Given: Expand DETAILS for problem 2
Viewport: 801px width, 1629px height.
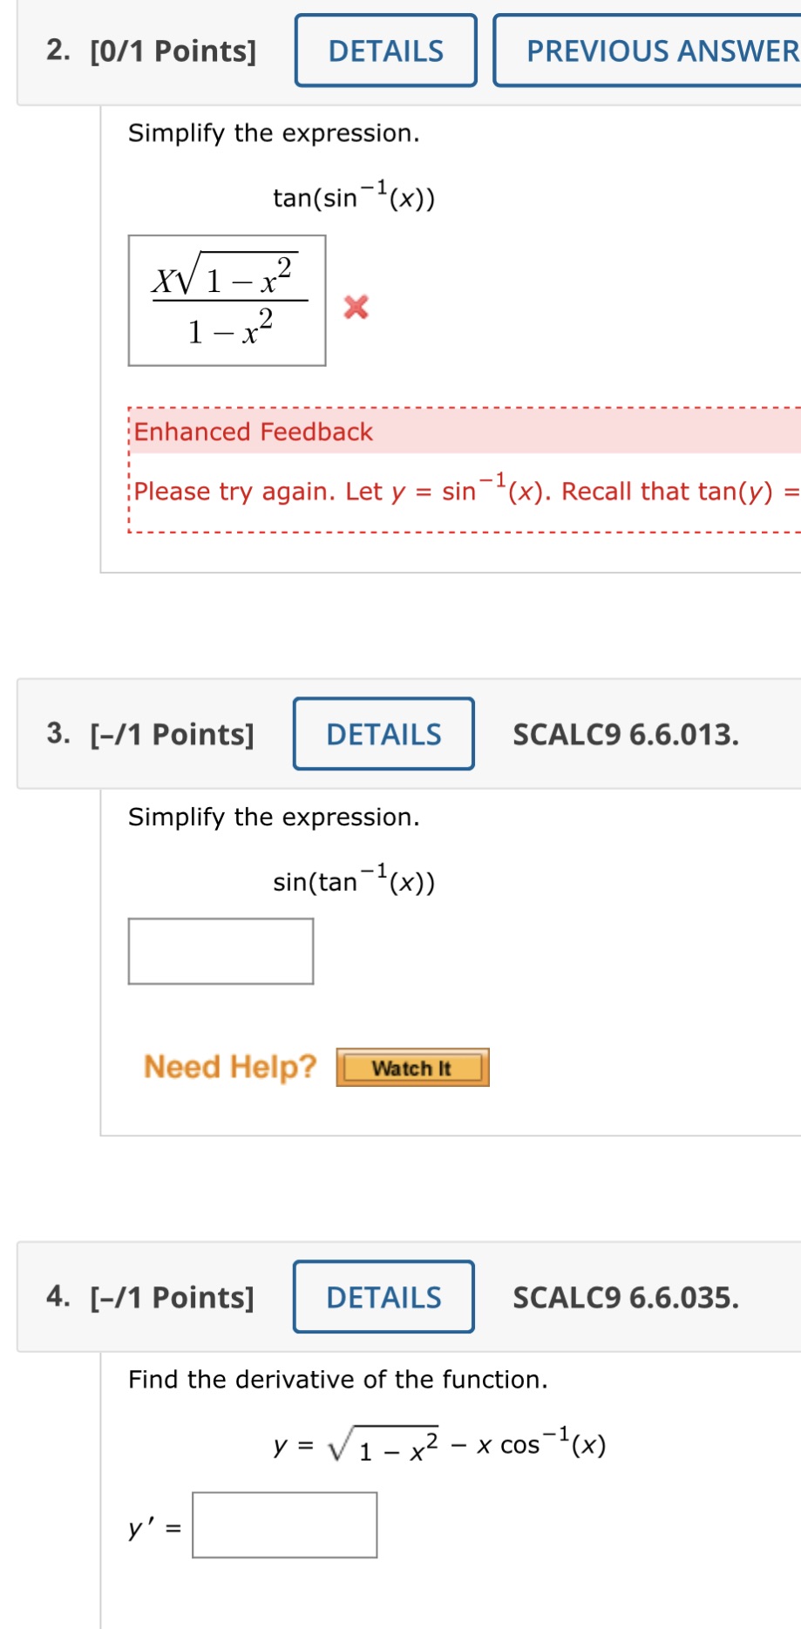Looking at the screenshot, I should pyautogui.click(x=384, y=51).
